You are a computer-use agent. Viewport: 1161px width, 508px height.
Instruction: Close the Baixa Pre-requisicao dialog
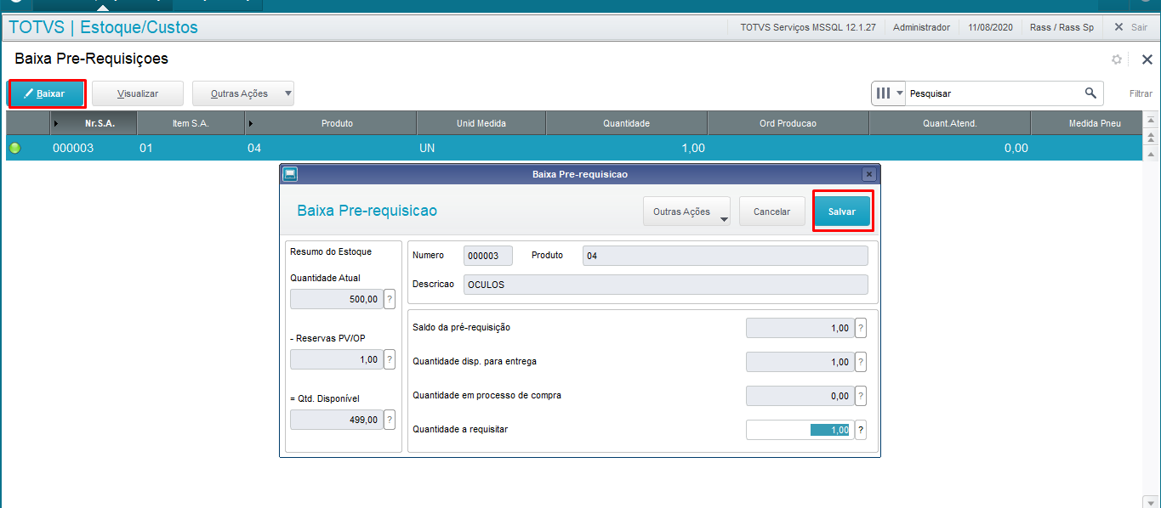point(868,174)
